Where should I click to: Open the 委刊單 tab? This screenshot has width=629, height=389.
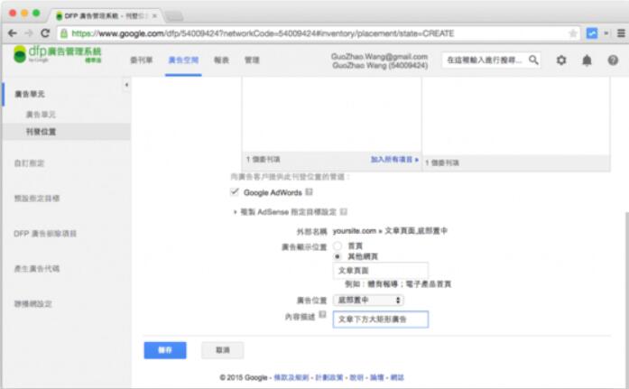coord(141,60)
